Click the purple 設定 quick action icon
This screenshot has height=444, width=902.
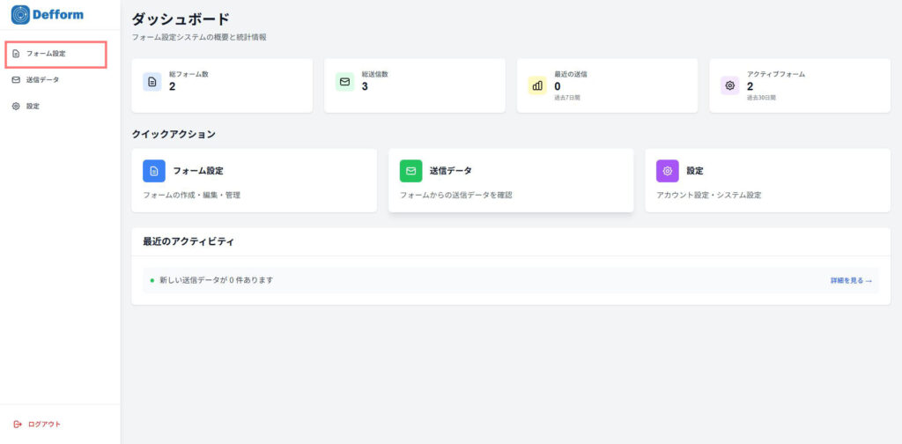point(668,171)
